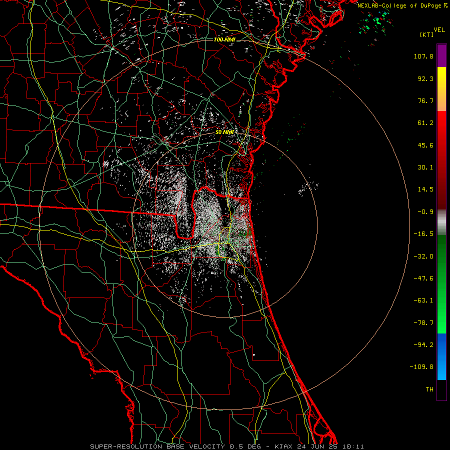Click the [KT] units label
The height and width of the screenshot is (450, 450).
point(426,34)
